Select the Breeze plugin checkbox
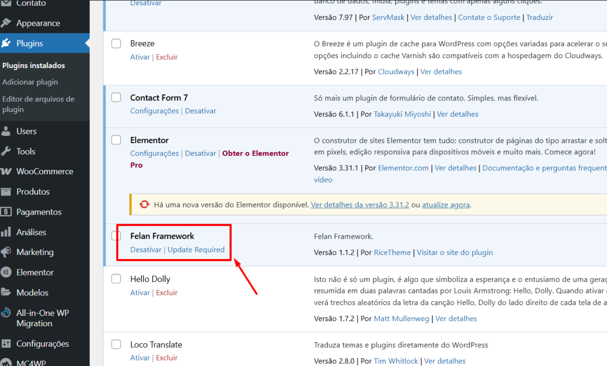This screenshot has width=607, height=366. pos(116,43)
